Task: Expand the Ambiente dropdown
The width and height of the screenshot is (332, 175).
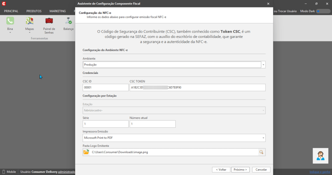Action: pyautogui.click(x=263, y=65)
